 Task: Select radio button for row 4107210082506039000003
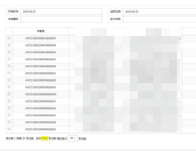coord(9,52)
